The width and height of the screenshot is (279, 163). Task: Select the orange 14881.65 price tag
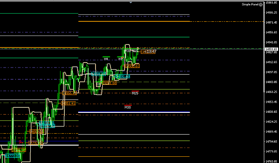(x=110, y=83)
